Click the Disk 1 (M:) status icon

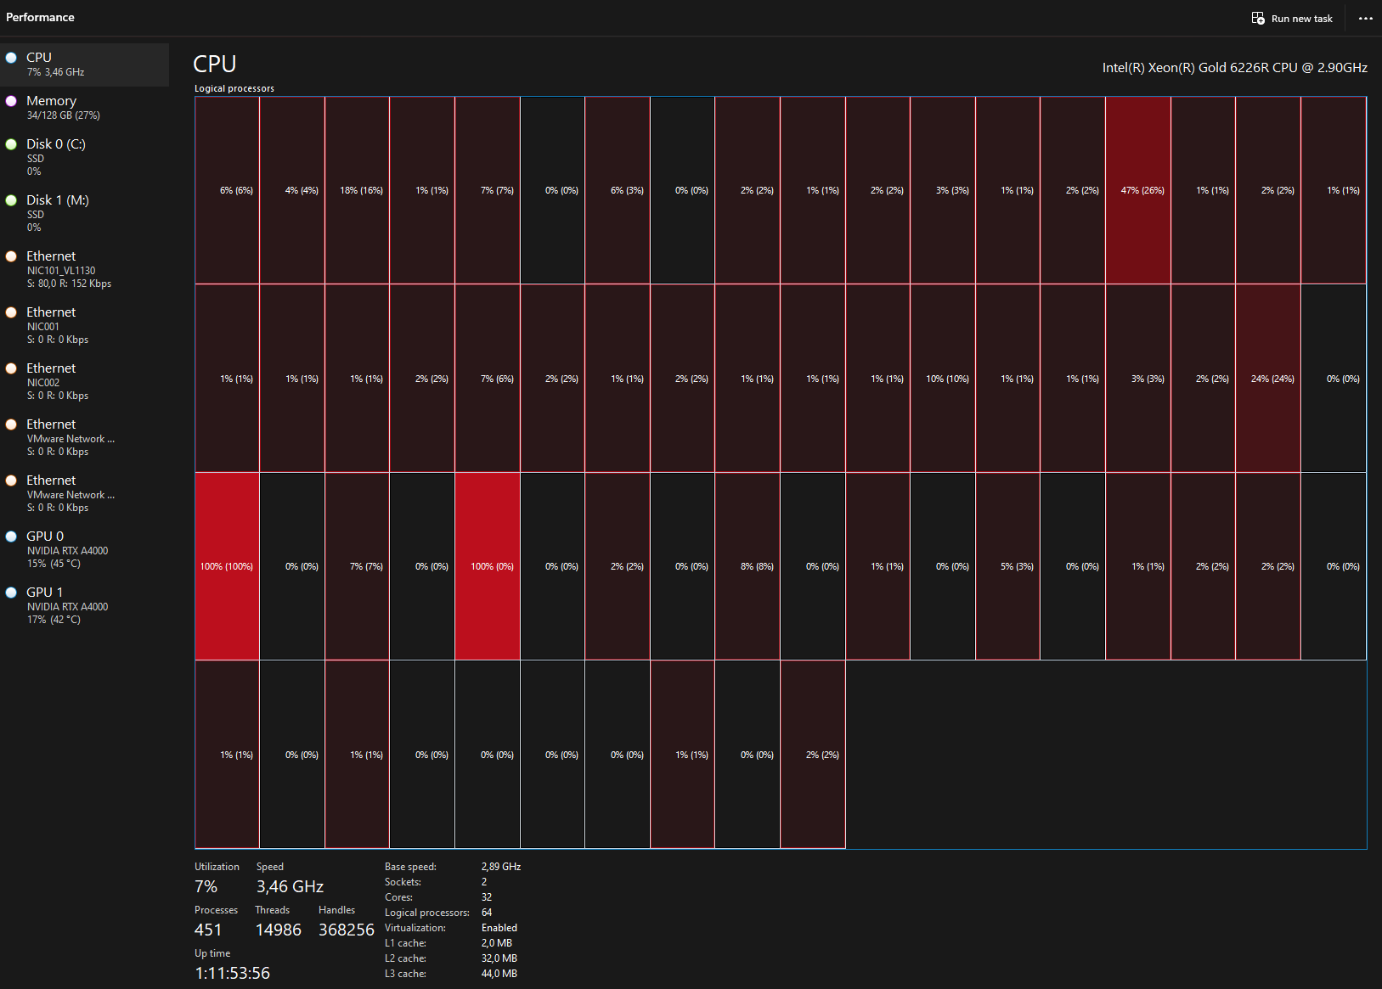click(x=11, y=200)
